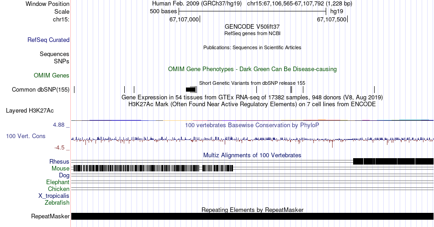Select the Layered H3K27Ac track label

click(30, 110)
